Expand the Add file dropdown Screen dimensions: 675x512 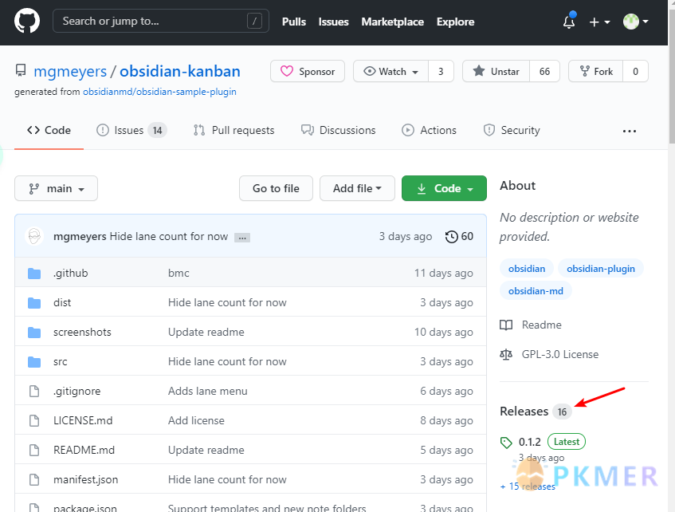point(357,188)
